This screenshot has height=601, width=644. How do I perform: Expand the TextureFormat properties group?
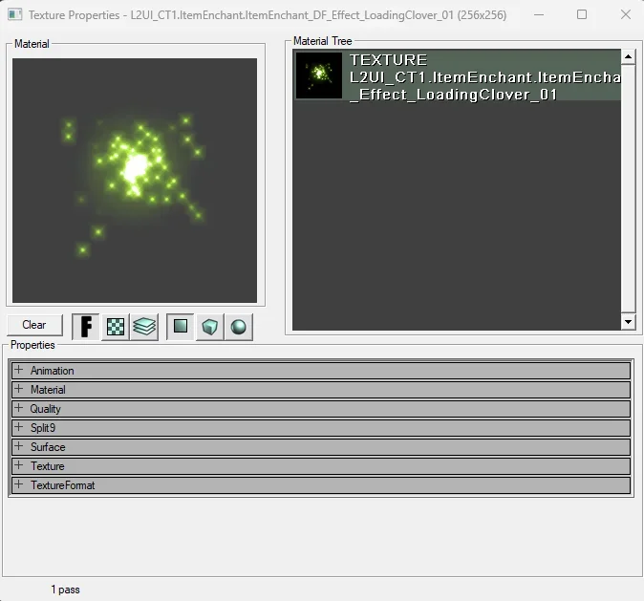(x=18, y=484)
